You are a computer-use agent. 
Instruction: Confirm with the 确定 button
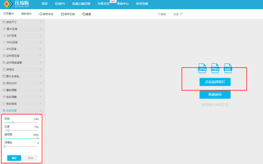pyautogui.click(x=14, y=158)
